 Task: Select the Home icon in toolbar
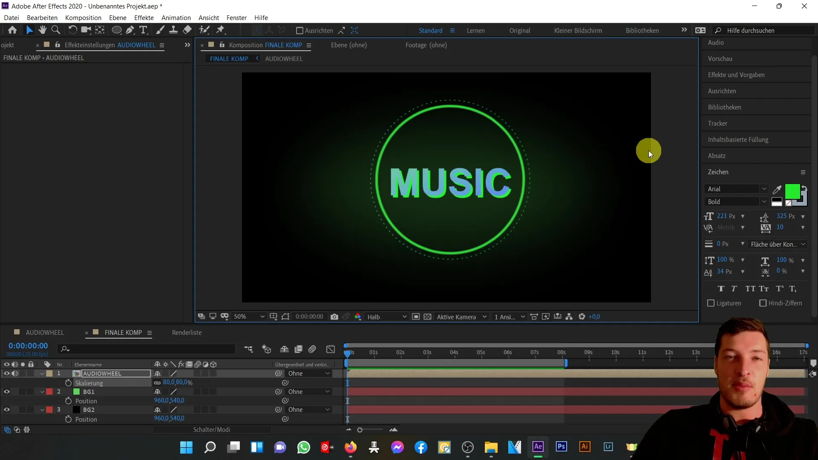click(12, 30)
